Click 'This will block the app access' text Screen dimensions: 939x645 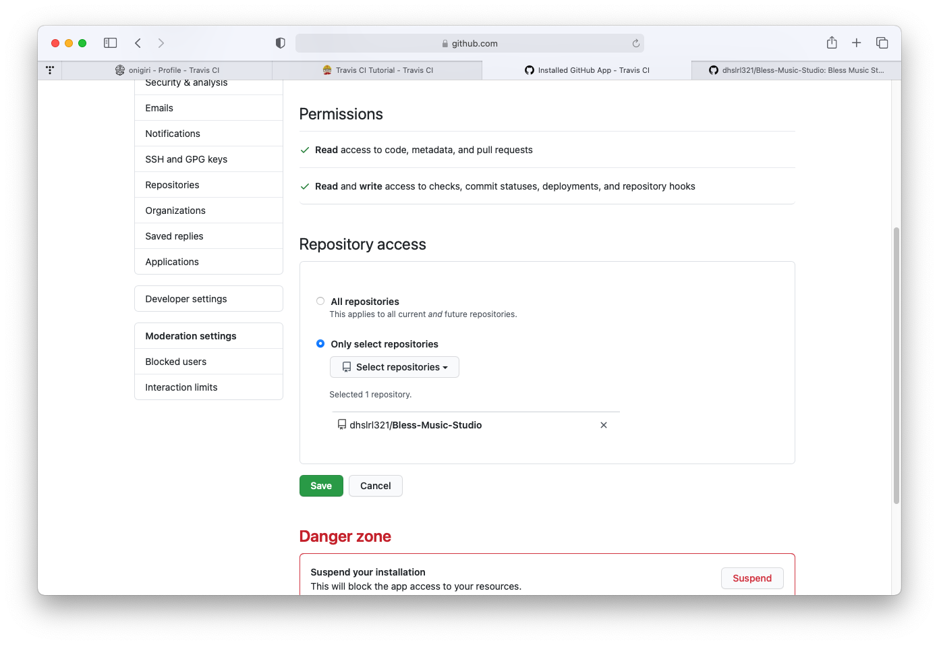[x=416, y=586]
